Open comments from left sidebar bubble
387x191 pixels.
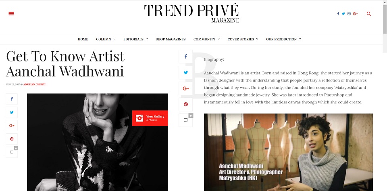coord(12,152)
